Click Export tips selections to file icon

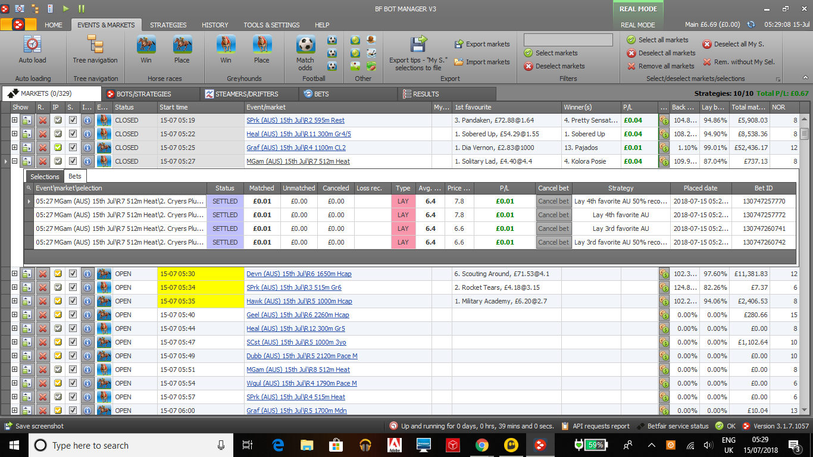[x=418, y=45]
